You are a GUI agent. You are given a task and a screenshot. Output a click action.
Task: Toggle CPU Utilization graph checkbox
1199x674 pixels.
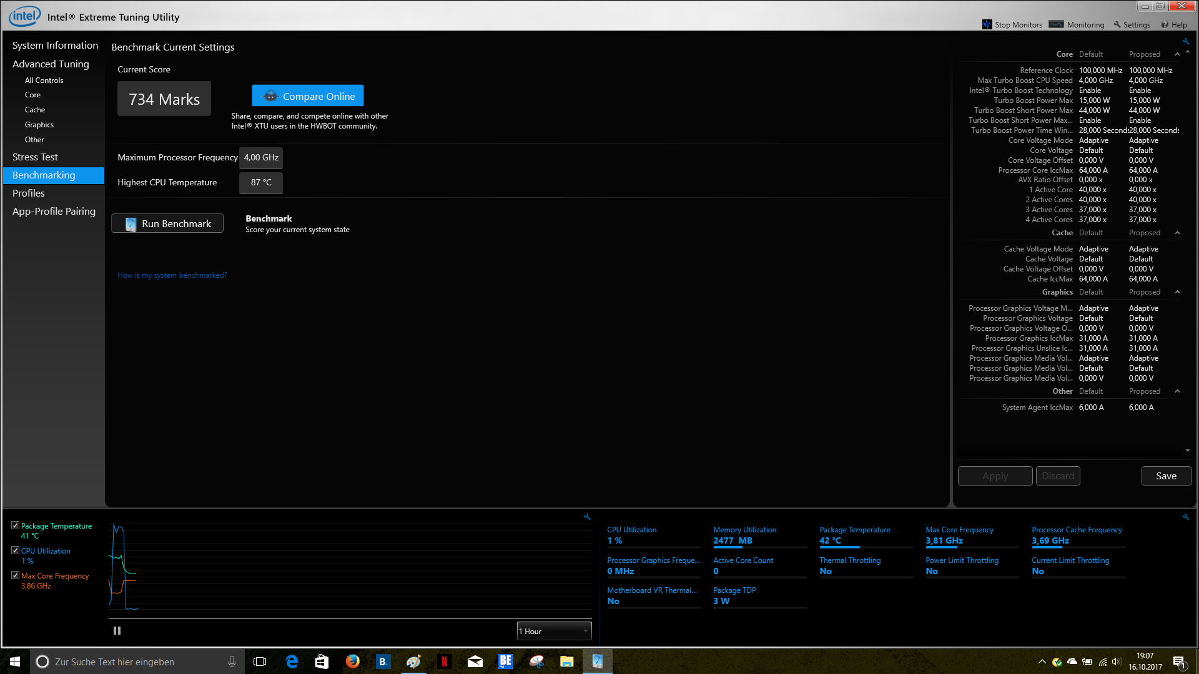pos(15,550)
